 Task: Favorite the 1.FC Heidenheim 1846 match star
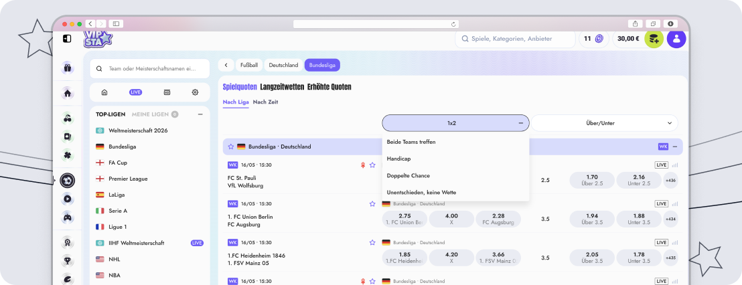(372, 242)
